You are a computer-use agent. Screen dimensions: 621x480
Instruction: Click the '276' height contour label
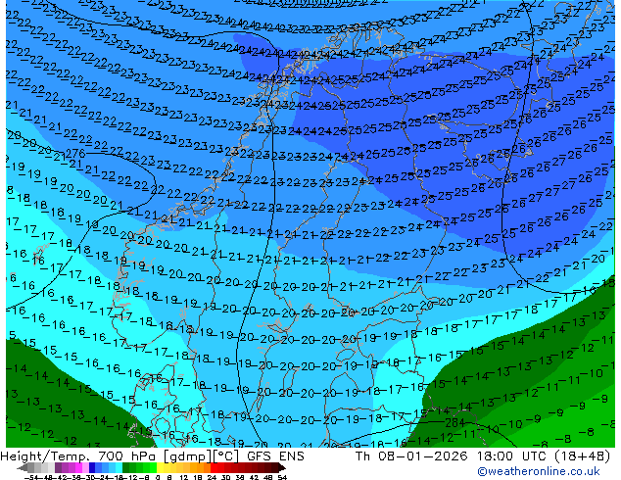75,153
